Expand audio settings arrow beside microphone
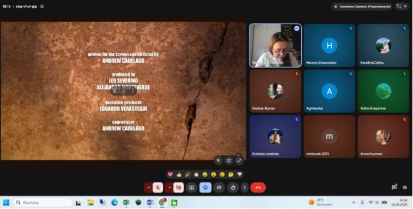 coord(149,188)
